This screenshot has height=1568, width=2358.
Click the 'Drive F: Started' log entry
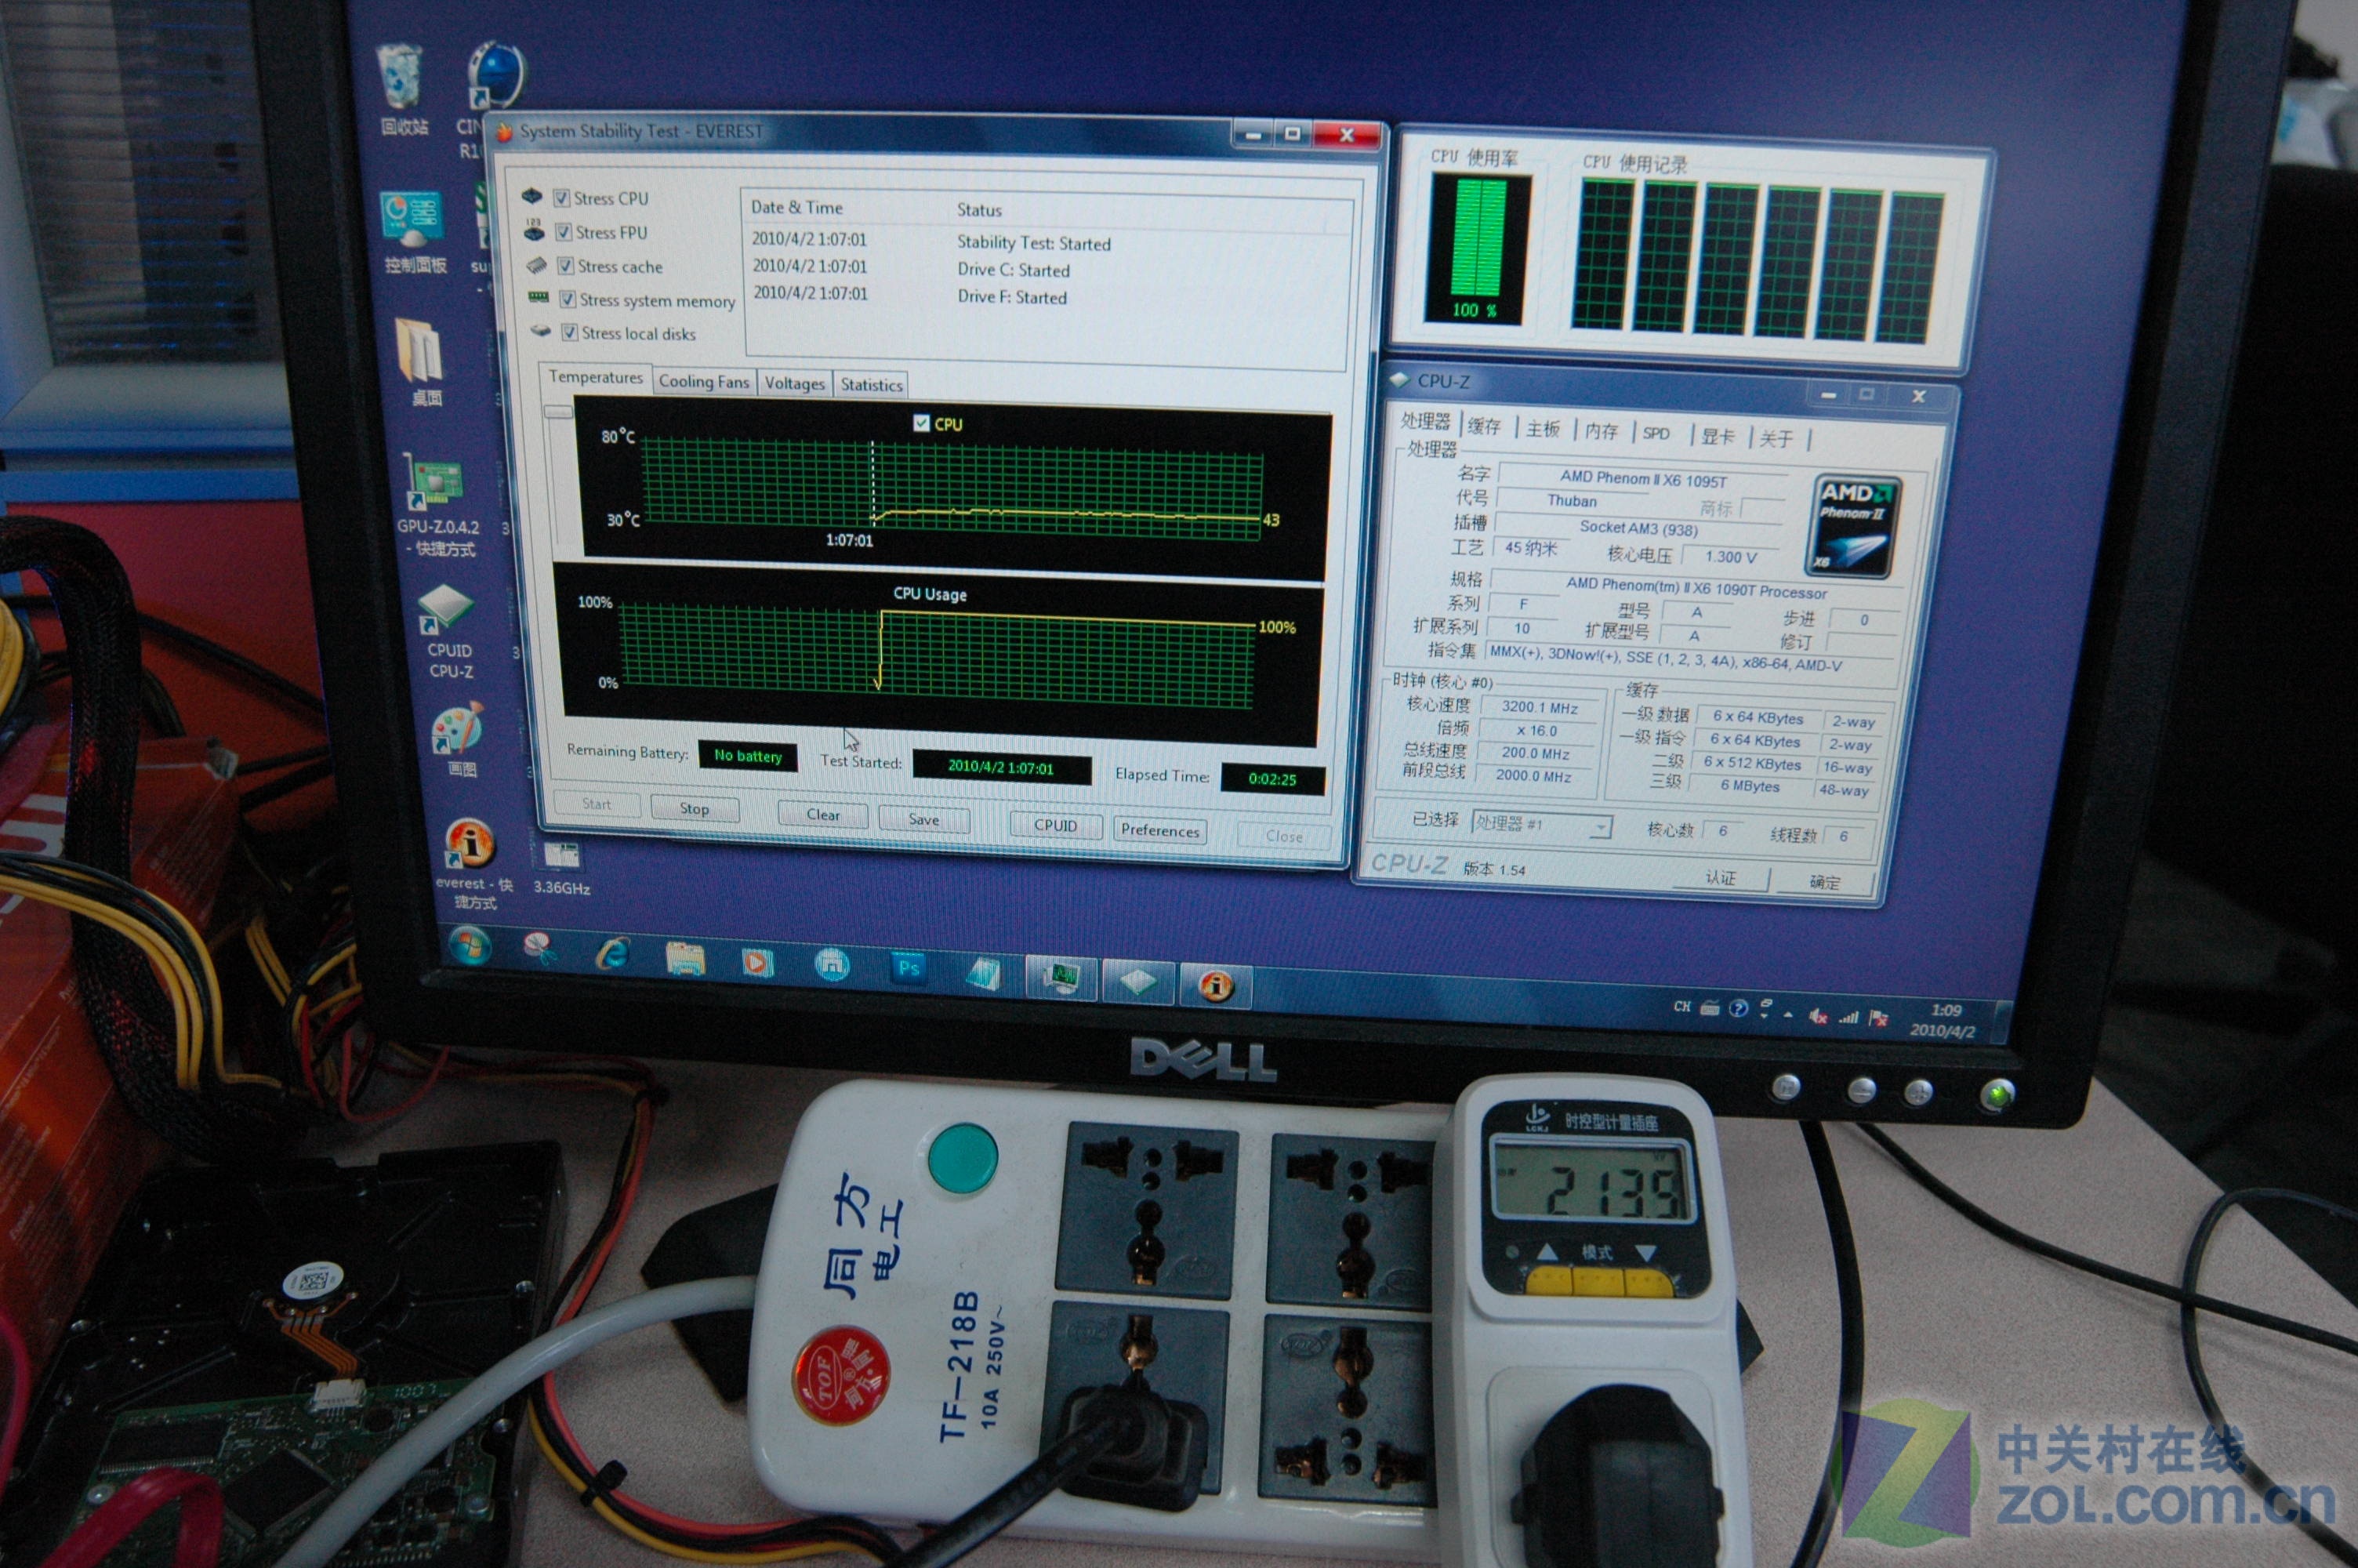(1011, 297)
